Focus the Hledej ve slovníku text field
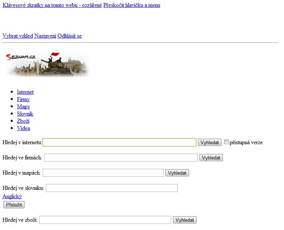Viewport: 284px width, 230px height. (112, 188)
